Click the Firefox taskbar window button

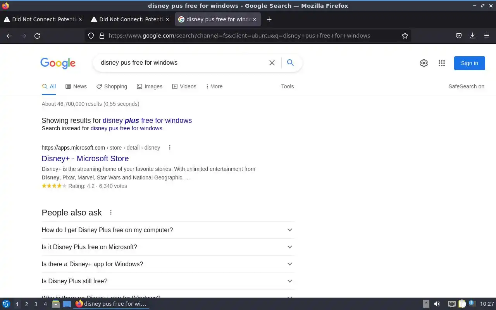tap(112, 304)
